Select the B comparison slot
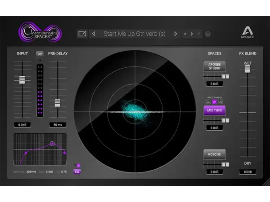Image resolution: width=270 pixels, height=202 pixels. 198,34
